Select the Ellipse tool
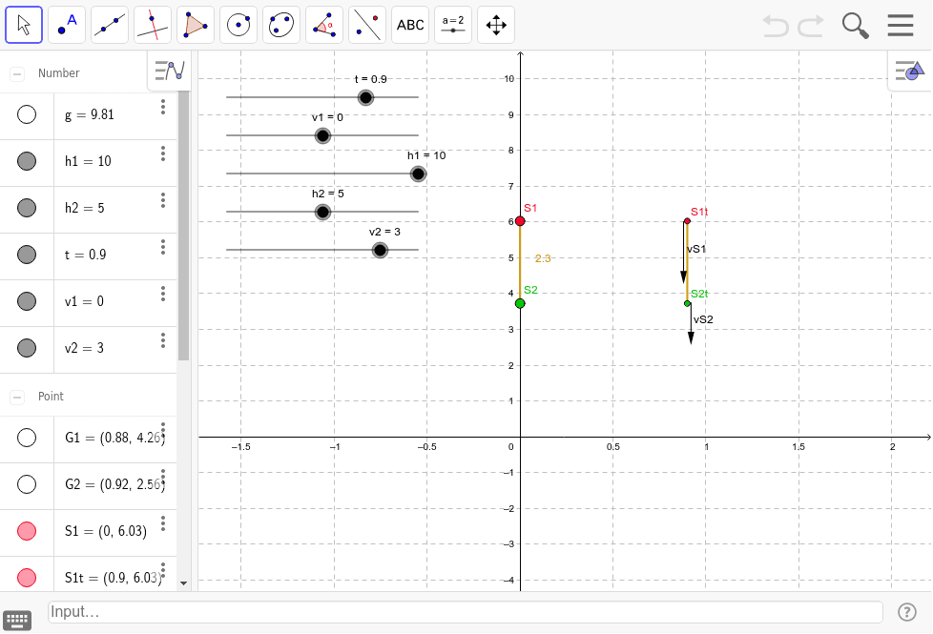Viewport: 933px width, 634px height. pos(280,25)
